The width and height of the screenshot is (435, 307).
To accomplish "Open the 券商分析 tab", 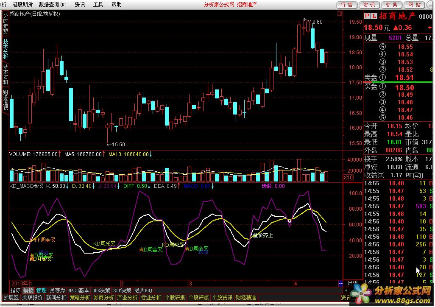I will coord(103,298).
